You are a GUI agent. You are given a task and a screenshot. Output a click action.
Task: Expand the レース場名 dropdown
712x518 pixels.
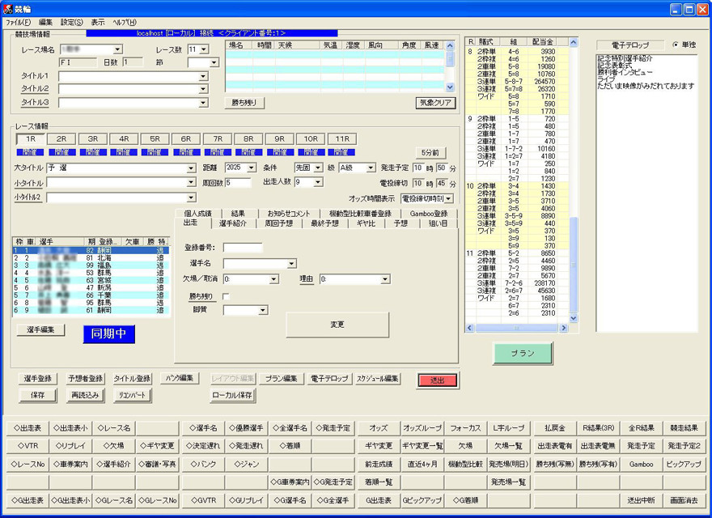click(x=117, y=49)
